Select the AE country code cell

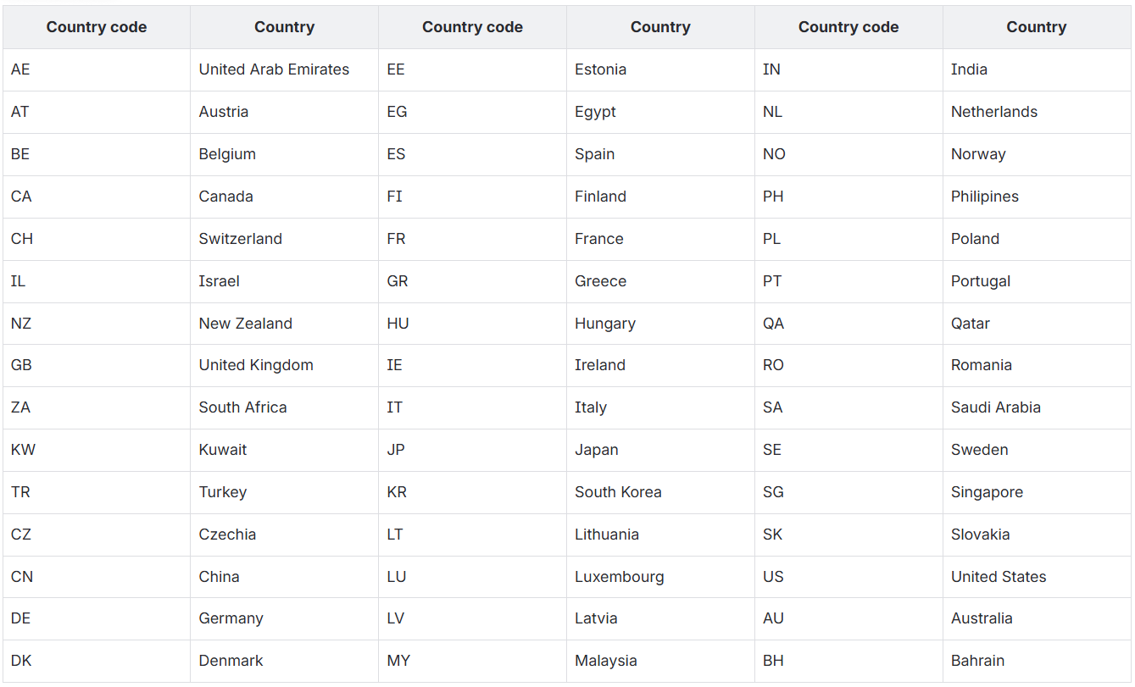point(20,69)
